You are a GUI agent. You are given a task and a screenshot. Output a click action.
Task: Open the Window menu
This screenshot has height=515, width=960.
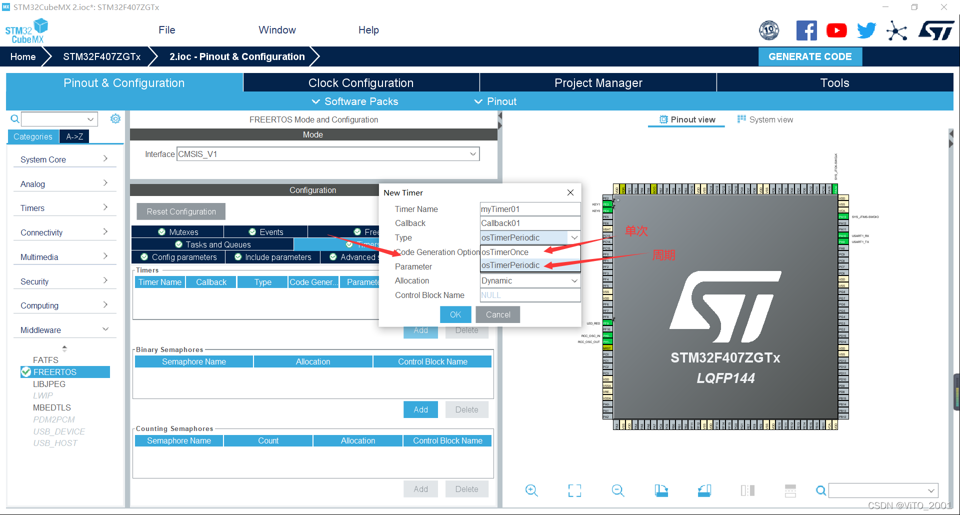coord(277,30)
